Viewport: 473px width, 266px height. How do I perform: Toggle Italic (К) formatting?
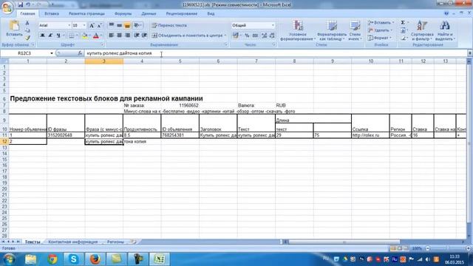tap(50, 35)
